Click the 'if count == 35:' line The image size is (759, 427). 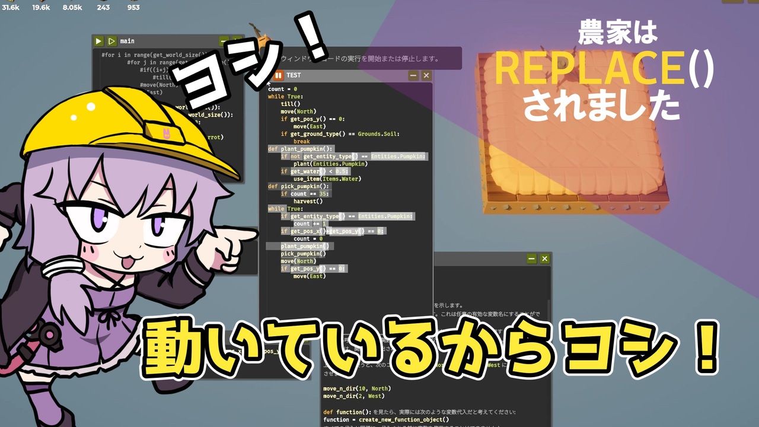[306, 194]
